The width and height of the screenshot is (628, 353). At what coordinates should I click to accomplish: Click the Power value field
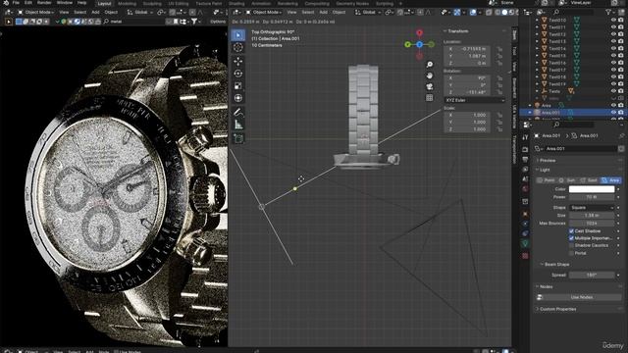pos(592,197)
